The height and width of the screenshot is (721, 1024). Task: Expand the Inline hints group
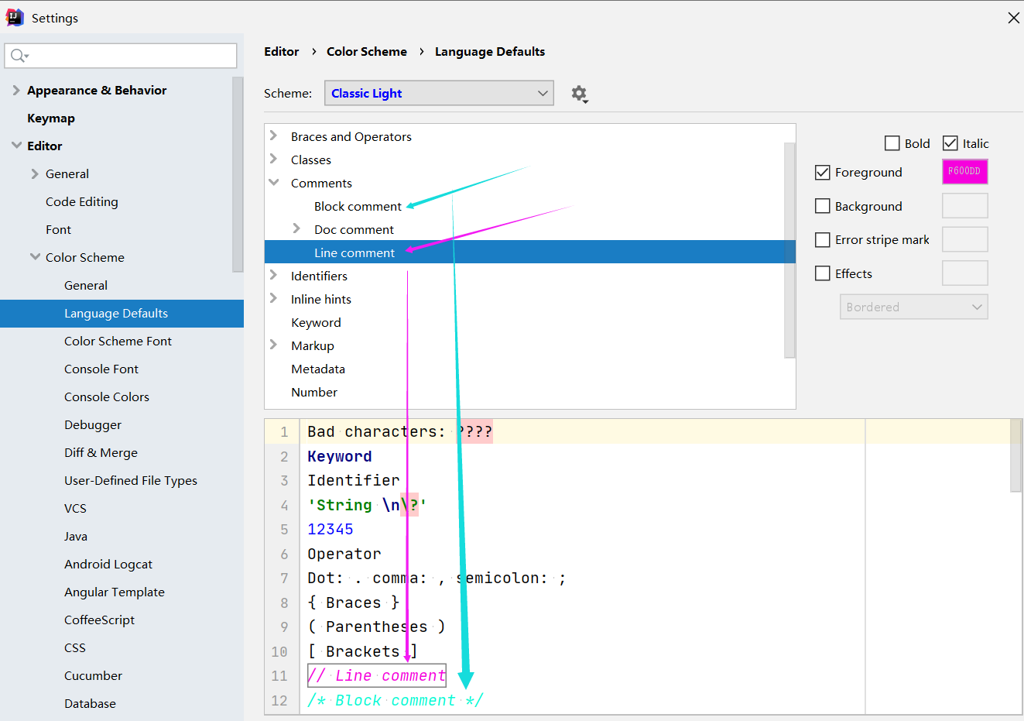tap(273, 298)
